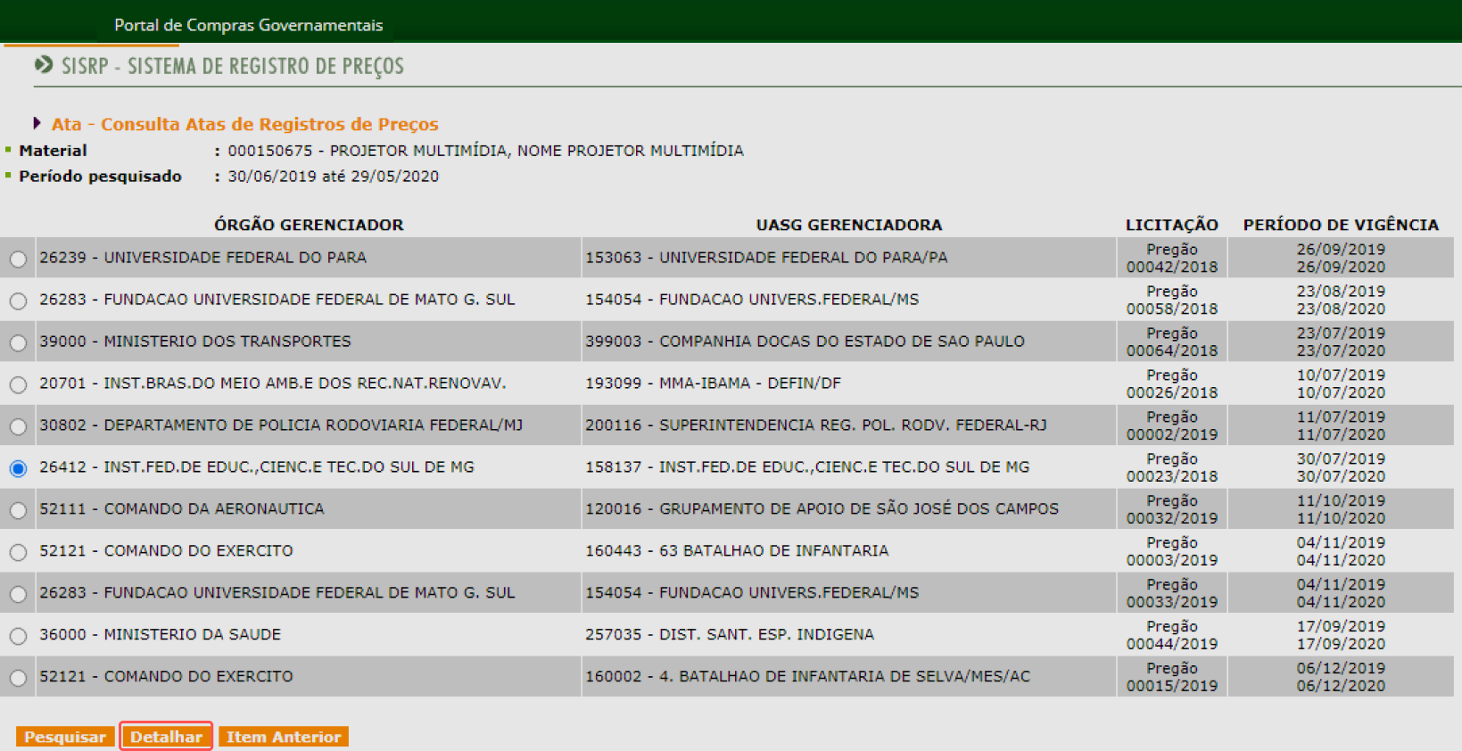Click text 399003 - Companhia Docas do Estado de Sao Paulo

(x=805, y=342)
